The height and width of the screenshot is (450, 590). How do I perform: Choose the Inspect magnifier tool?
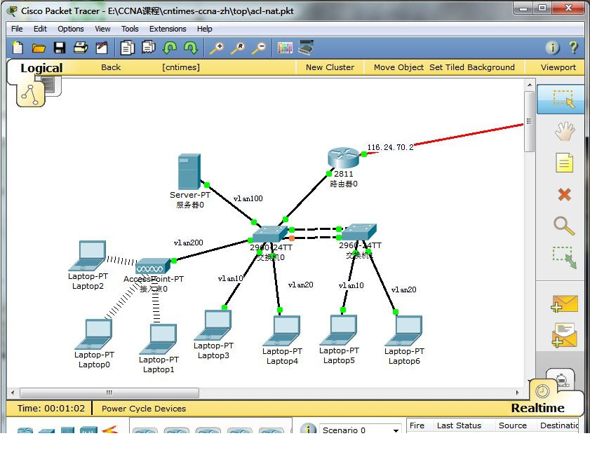click(564, 226)
